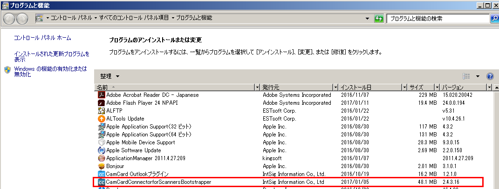
Task: Click the Apple Software Update icon
Action: pos(101,150)
